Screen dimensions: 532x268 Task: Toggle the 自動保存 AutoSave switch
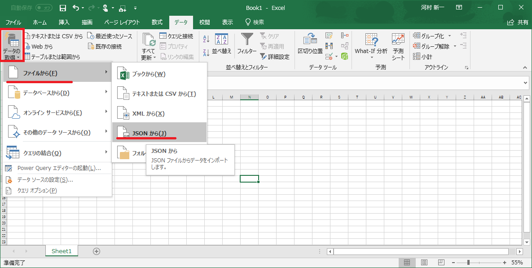(44, 8)
